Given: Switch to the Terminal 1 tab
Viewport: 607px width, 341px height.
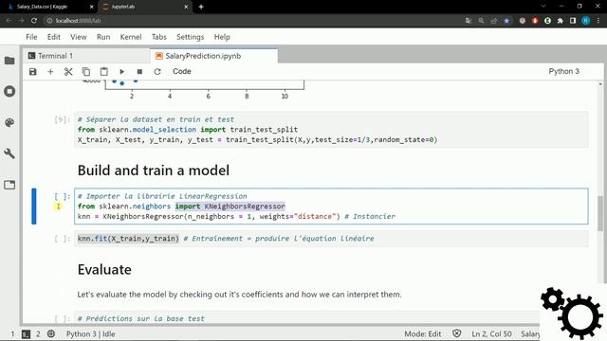Looking at the screenshot, I should [86, 56].
